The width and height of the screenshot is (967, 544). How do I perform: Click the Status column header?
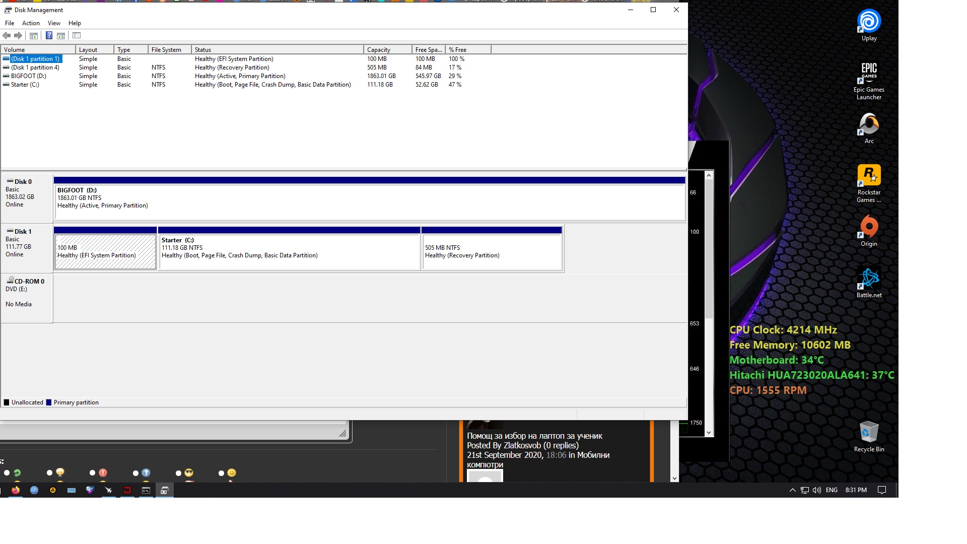[277, 50]
